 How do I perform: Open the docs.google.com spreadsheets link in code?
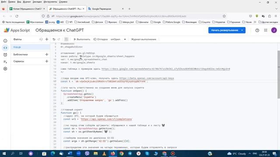point(166,69)
